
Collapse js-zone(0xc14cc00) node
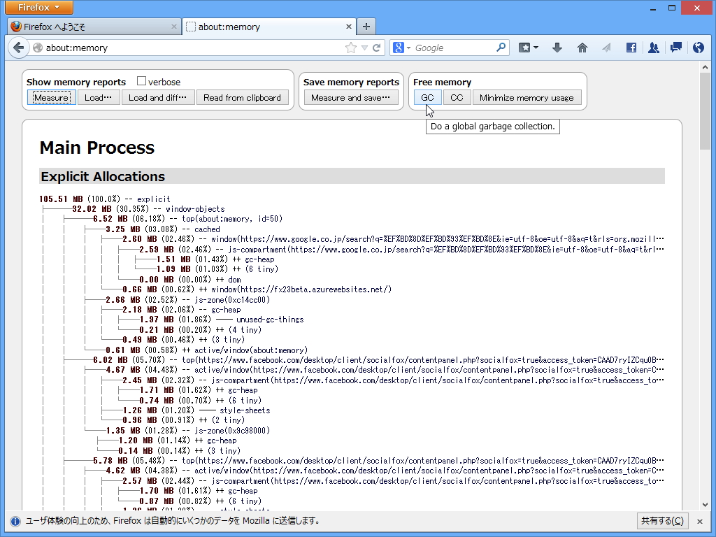click(187, 299)
